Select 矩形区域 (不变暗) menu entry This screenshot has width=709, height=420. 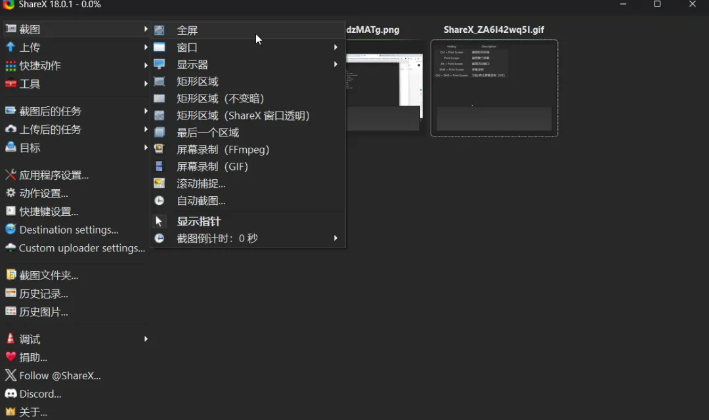pyautogui.click(x=247, y=98)
